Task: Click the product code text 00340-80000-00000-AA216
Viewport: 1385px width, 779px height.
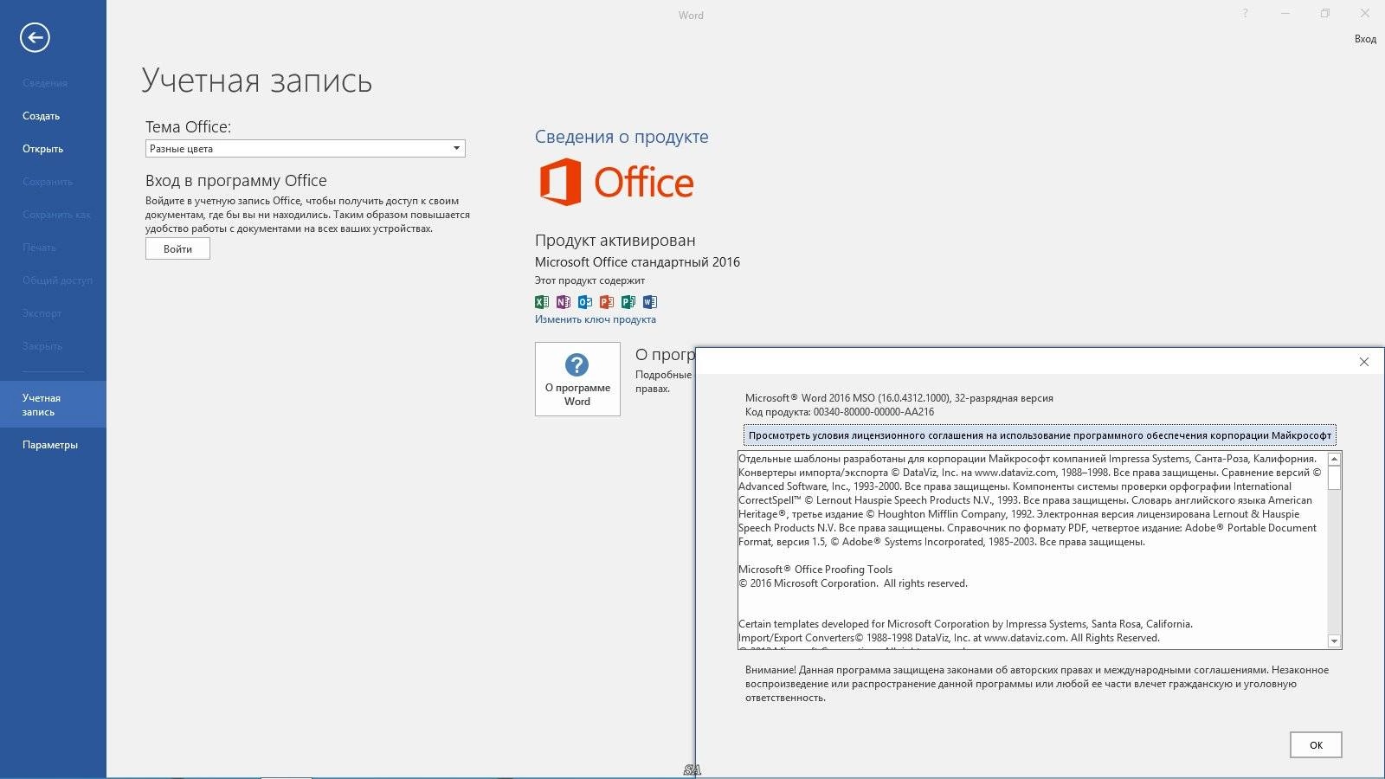Action: click(873, 412)
